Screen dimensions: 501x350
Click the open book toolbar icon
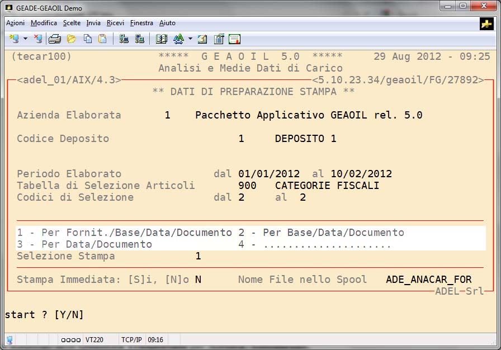click(162, 39)
